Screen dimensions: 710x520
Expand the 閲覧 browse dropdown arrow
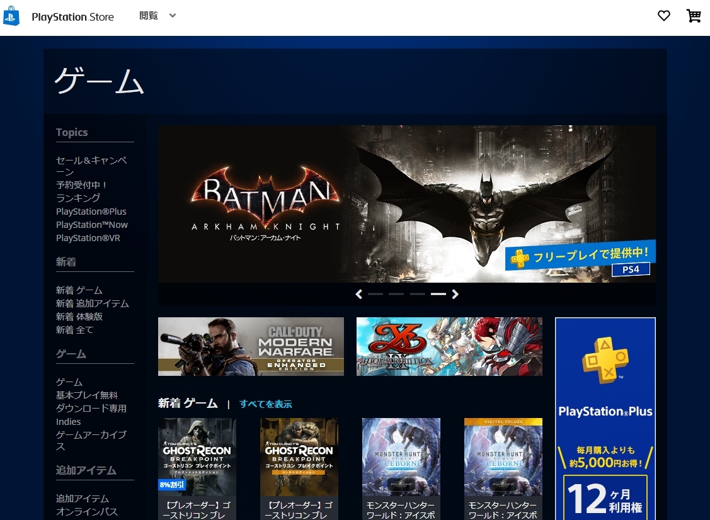pyautogui.click(x=173, y=16)
